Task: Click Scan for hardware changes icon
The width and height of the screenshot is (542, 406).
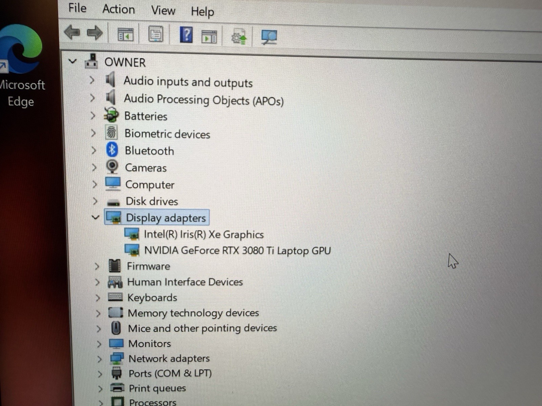Action: pyautogui.click(x=269, y=37)
